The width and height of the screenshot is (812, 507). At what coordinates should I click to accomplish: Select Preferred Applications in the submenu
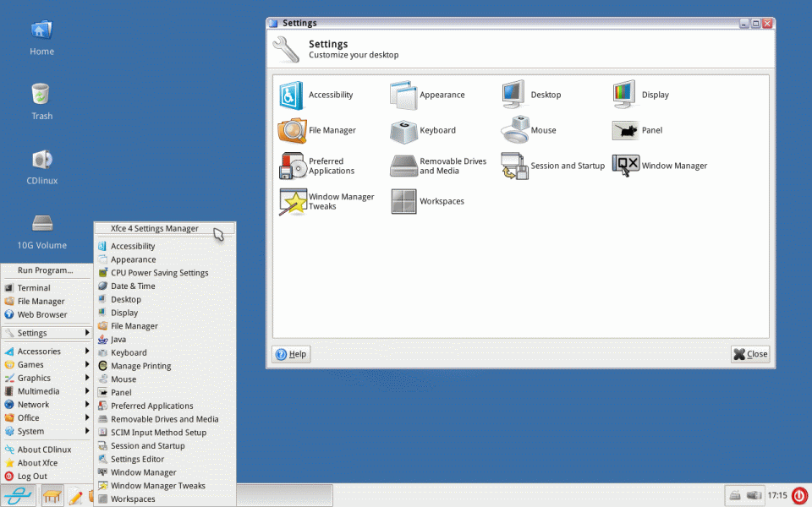(165, 406)
